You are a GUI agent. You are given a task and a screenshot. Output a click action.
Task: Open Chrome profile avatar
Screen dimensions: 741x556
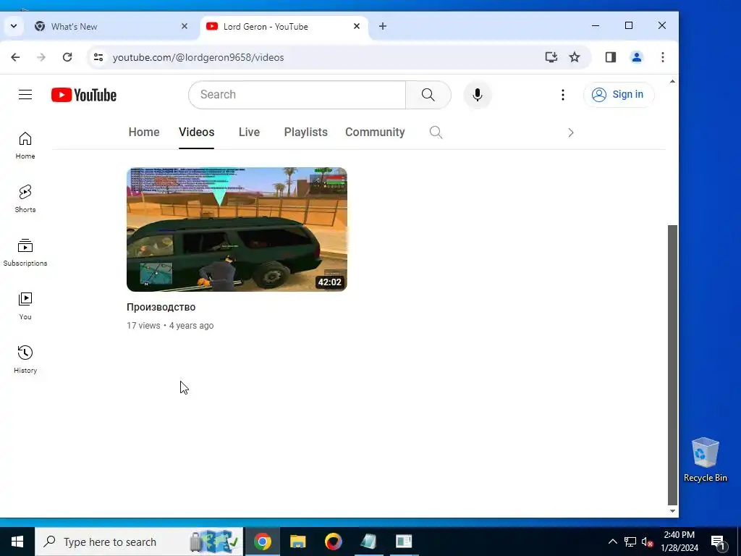[x=637, y=57]
